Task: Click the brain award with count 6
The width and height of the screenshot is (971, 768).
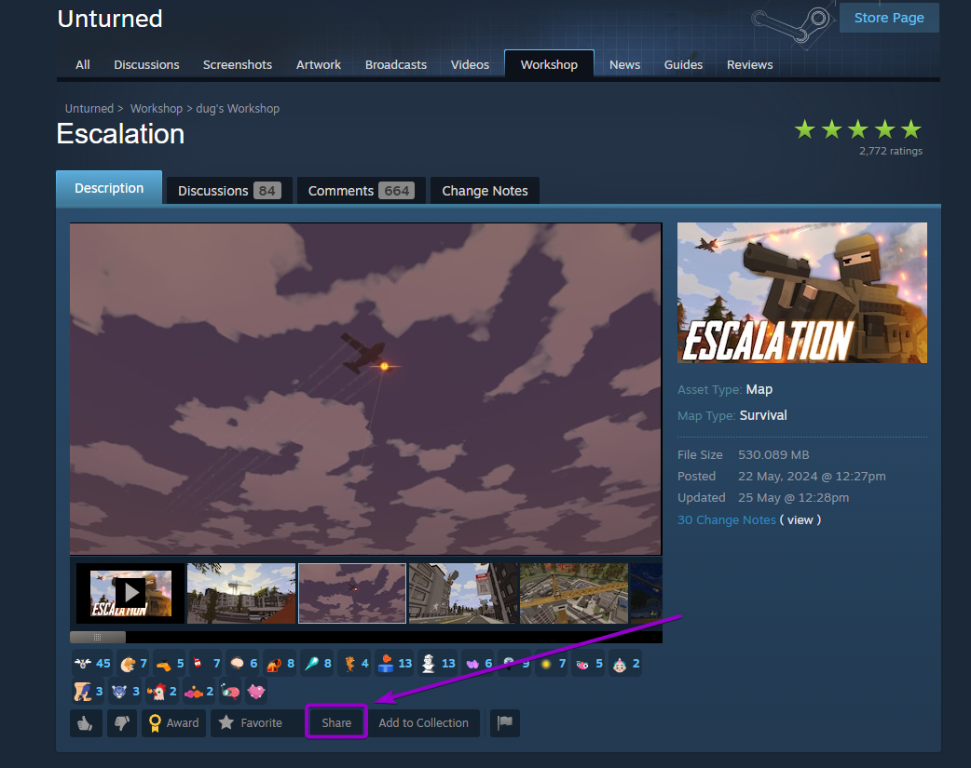Action: (243, 664)
